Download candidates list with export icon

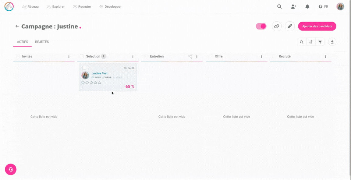click(332, 42)
